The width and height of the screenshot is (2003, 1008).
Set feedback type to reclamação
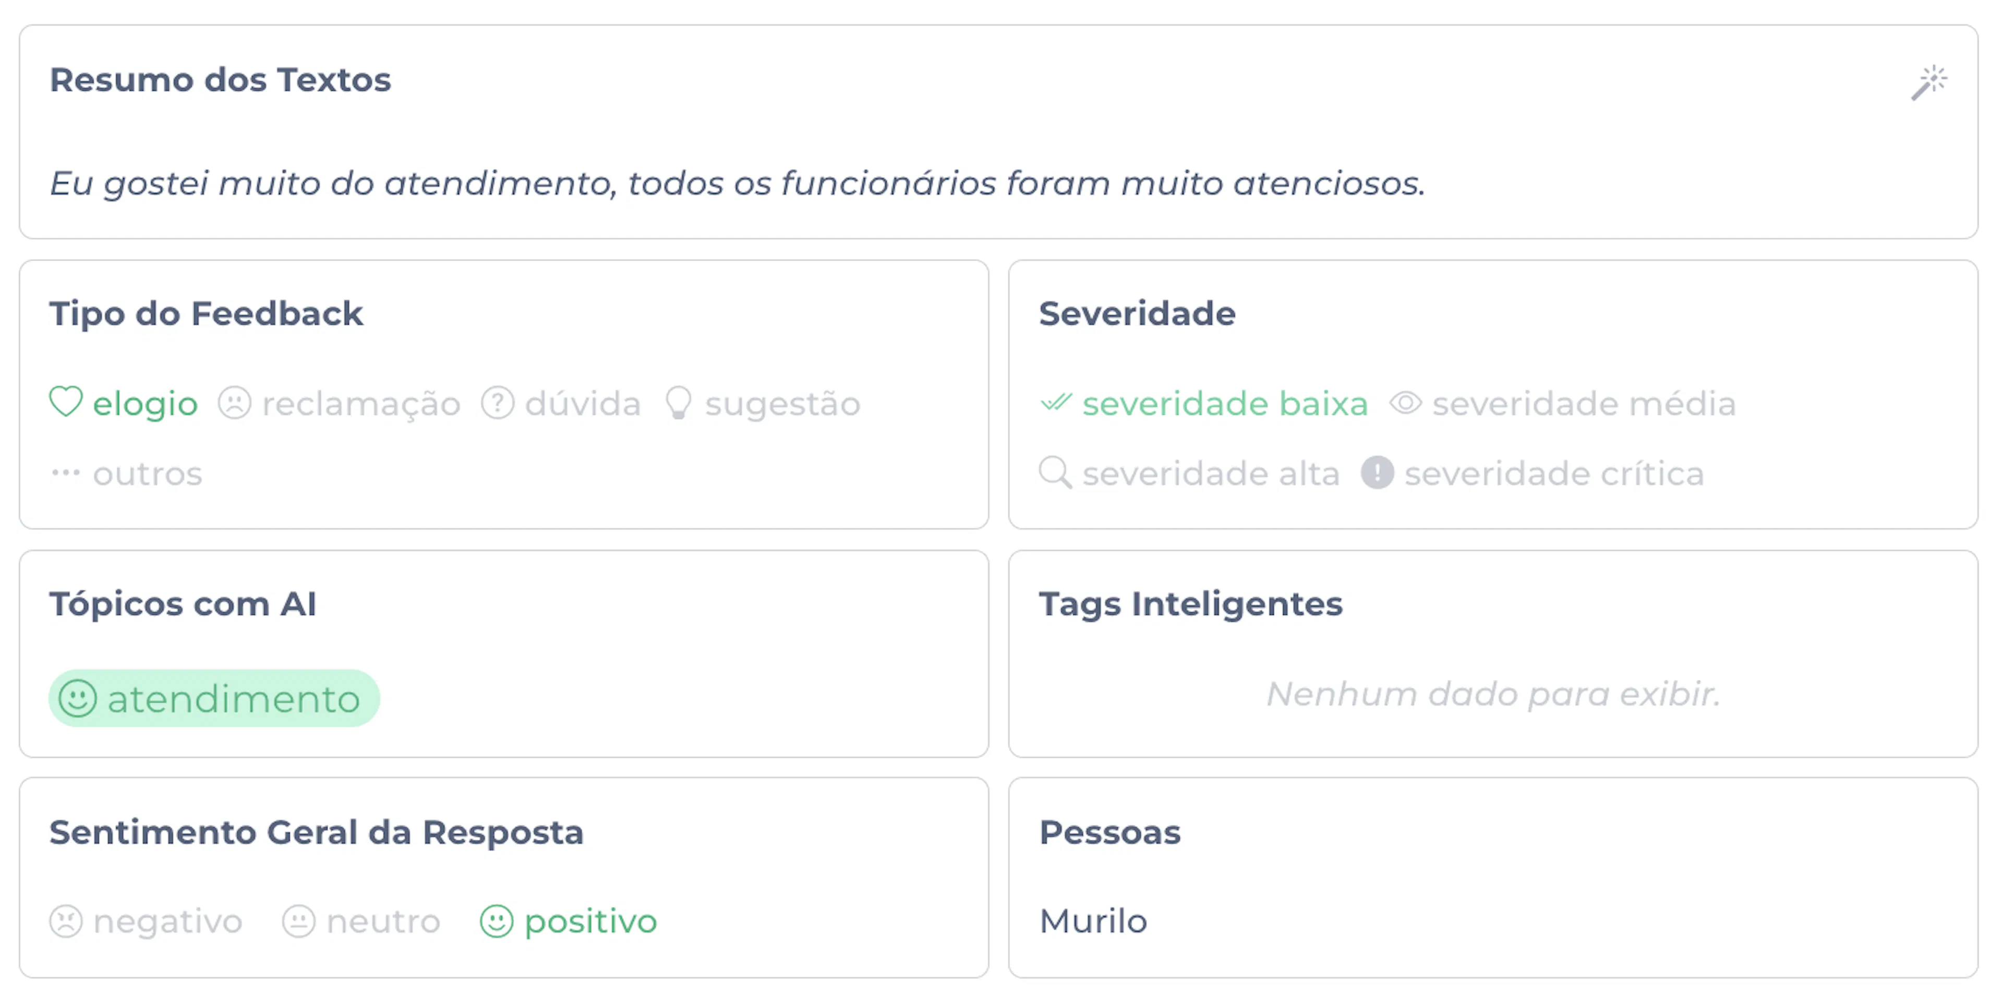(x=361, y=404)
